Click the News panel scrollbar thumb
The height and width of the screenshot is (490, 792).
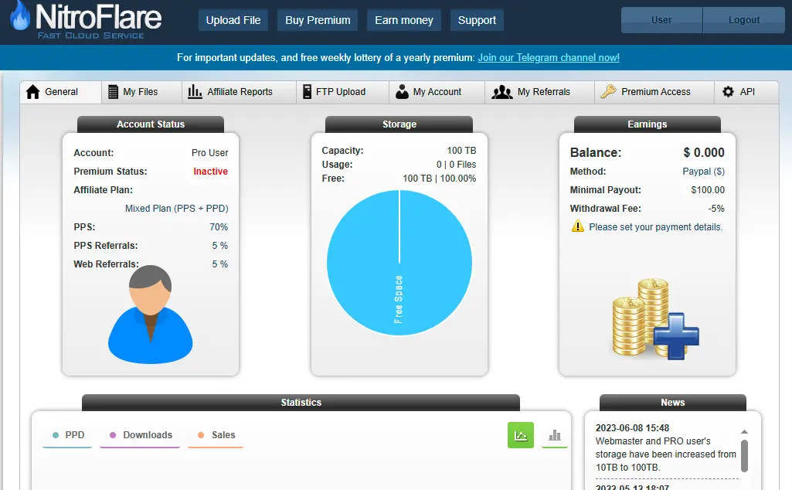(744, 456)
